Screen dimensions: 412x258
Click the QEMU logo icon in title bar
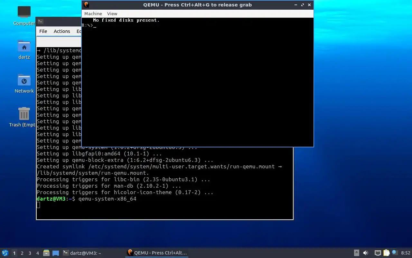[86, 5]
